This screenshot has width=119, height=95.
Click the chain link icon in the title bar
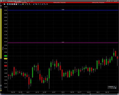point(109,1)
